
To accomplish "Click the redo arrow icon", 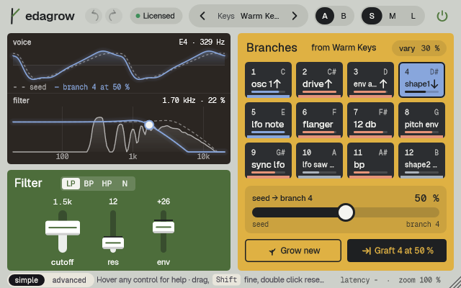I will click(113, 16).
